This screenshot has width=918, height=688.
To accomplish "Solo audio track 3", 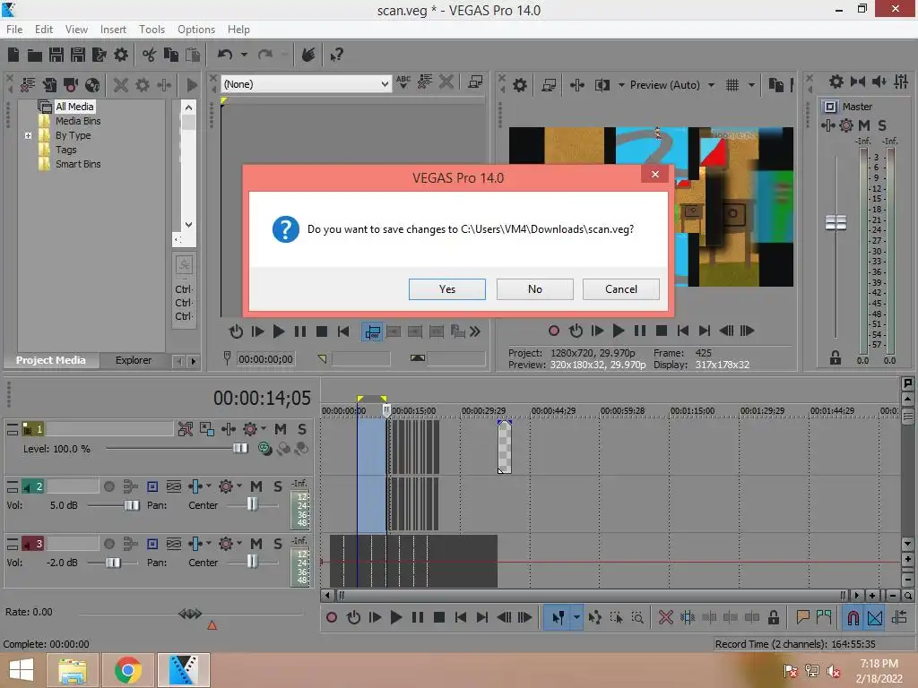I will pyautogui.click(x=278, y=544).
